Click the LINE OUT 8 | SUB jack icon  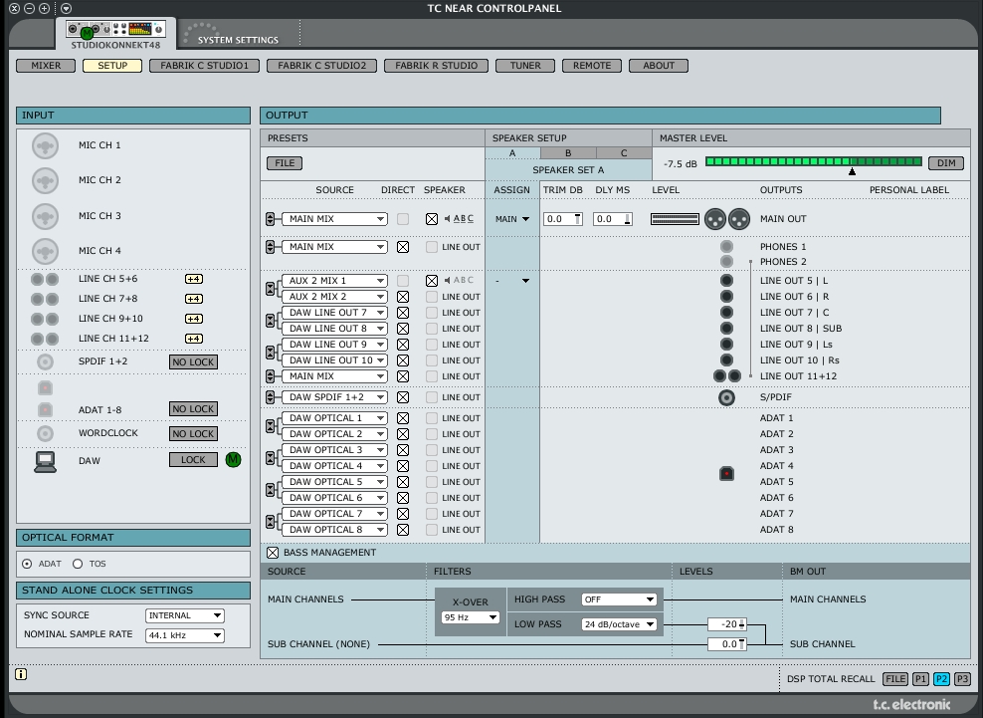pyautogui.click(x=726, y=329)
